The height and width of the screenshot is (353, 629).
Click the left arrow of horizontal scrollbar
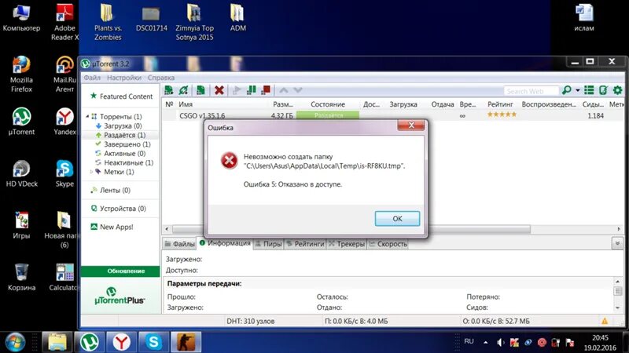coord(167,229)
